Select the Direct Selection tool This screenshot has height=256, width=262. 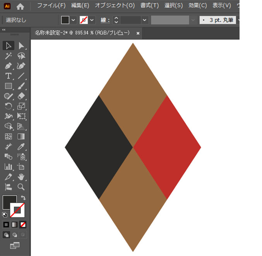click(21, 46)
